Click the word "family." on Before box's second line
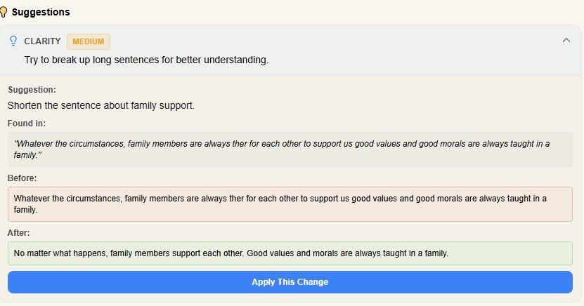Screen dimensions: 584x306 coord(25,209)
